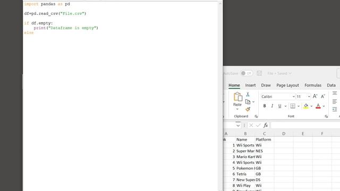Select the Pokemon name cell
Screen dimensions: 340x191
coord(245,168)
